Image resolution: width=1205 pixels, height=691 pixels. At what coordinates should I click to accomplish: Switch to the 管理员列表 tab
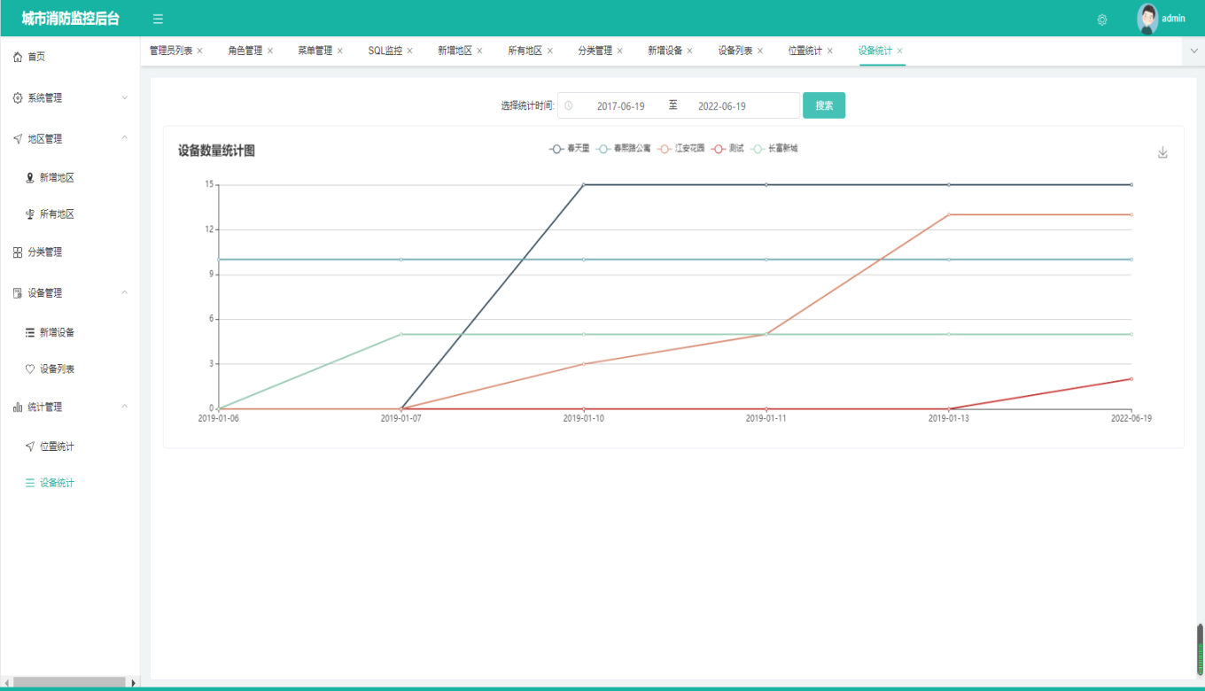click(x=171, y=50)
